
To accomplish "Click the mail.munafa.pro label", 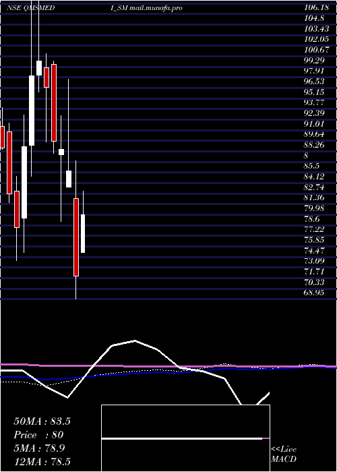I will [156, 8].
